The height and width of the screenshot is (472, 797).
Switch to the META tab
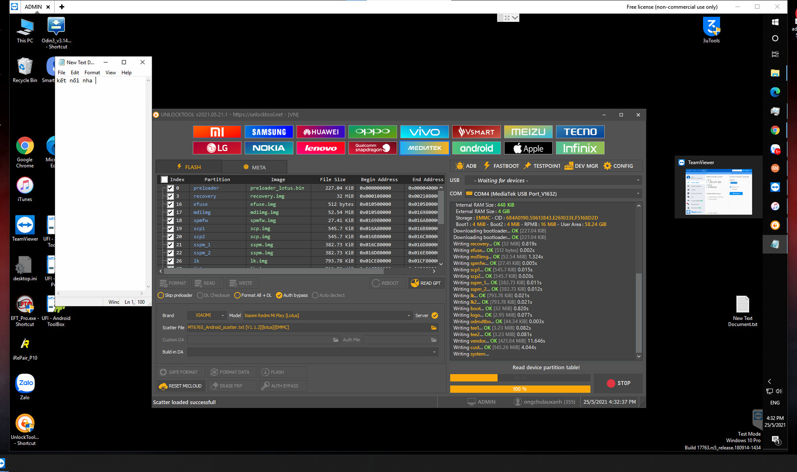254,167
